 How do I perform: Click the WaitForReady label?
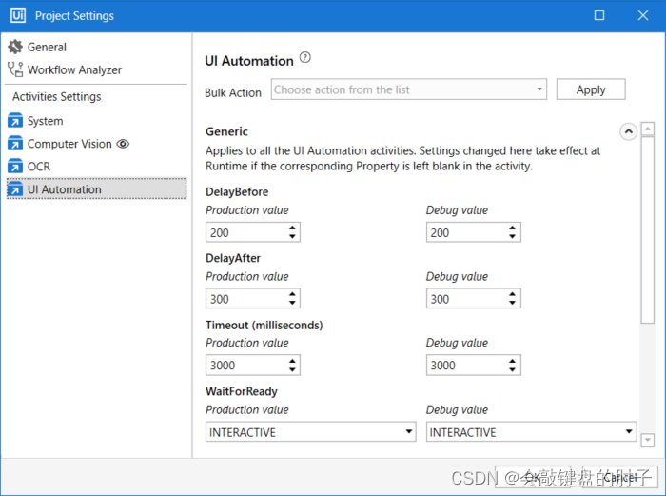pos(242,391)
